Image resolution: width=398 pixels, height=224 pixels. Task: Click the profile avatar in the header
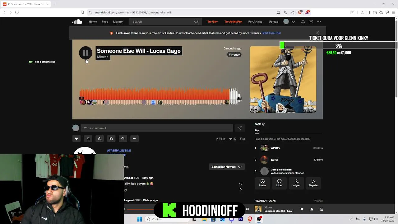286,21
